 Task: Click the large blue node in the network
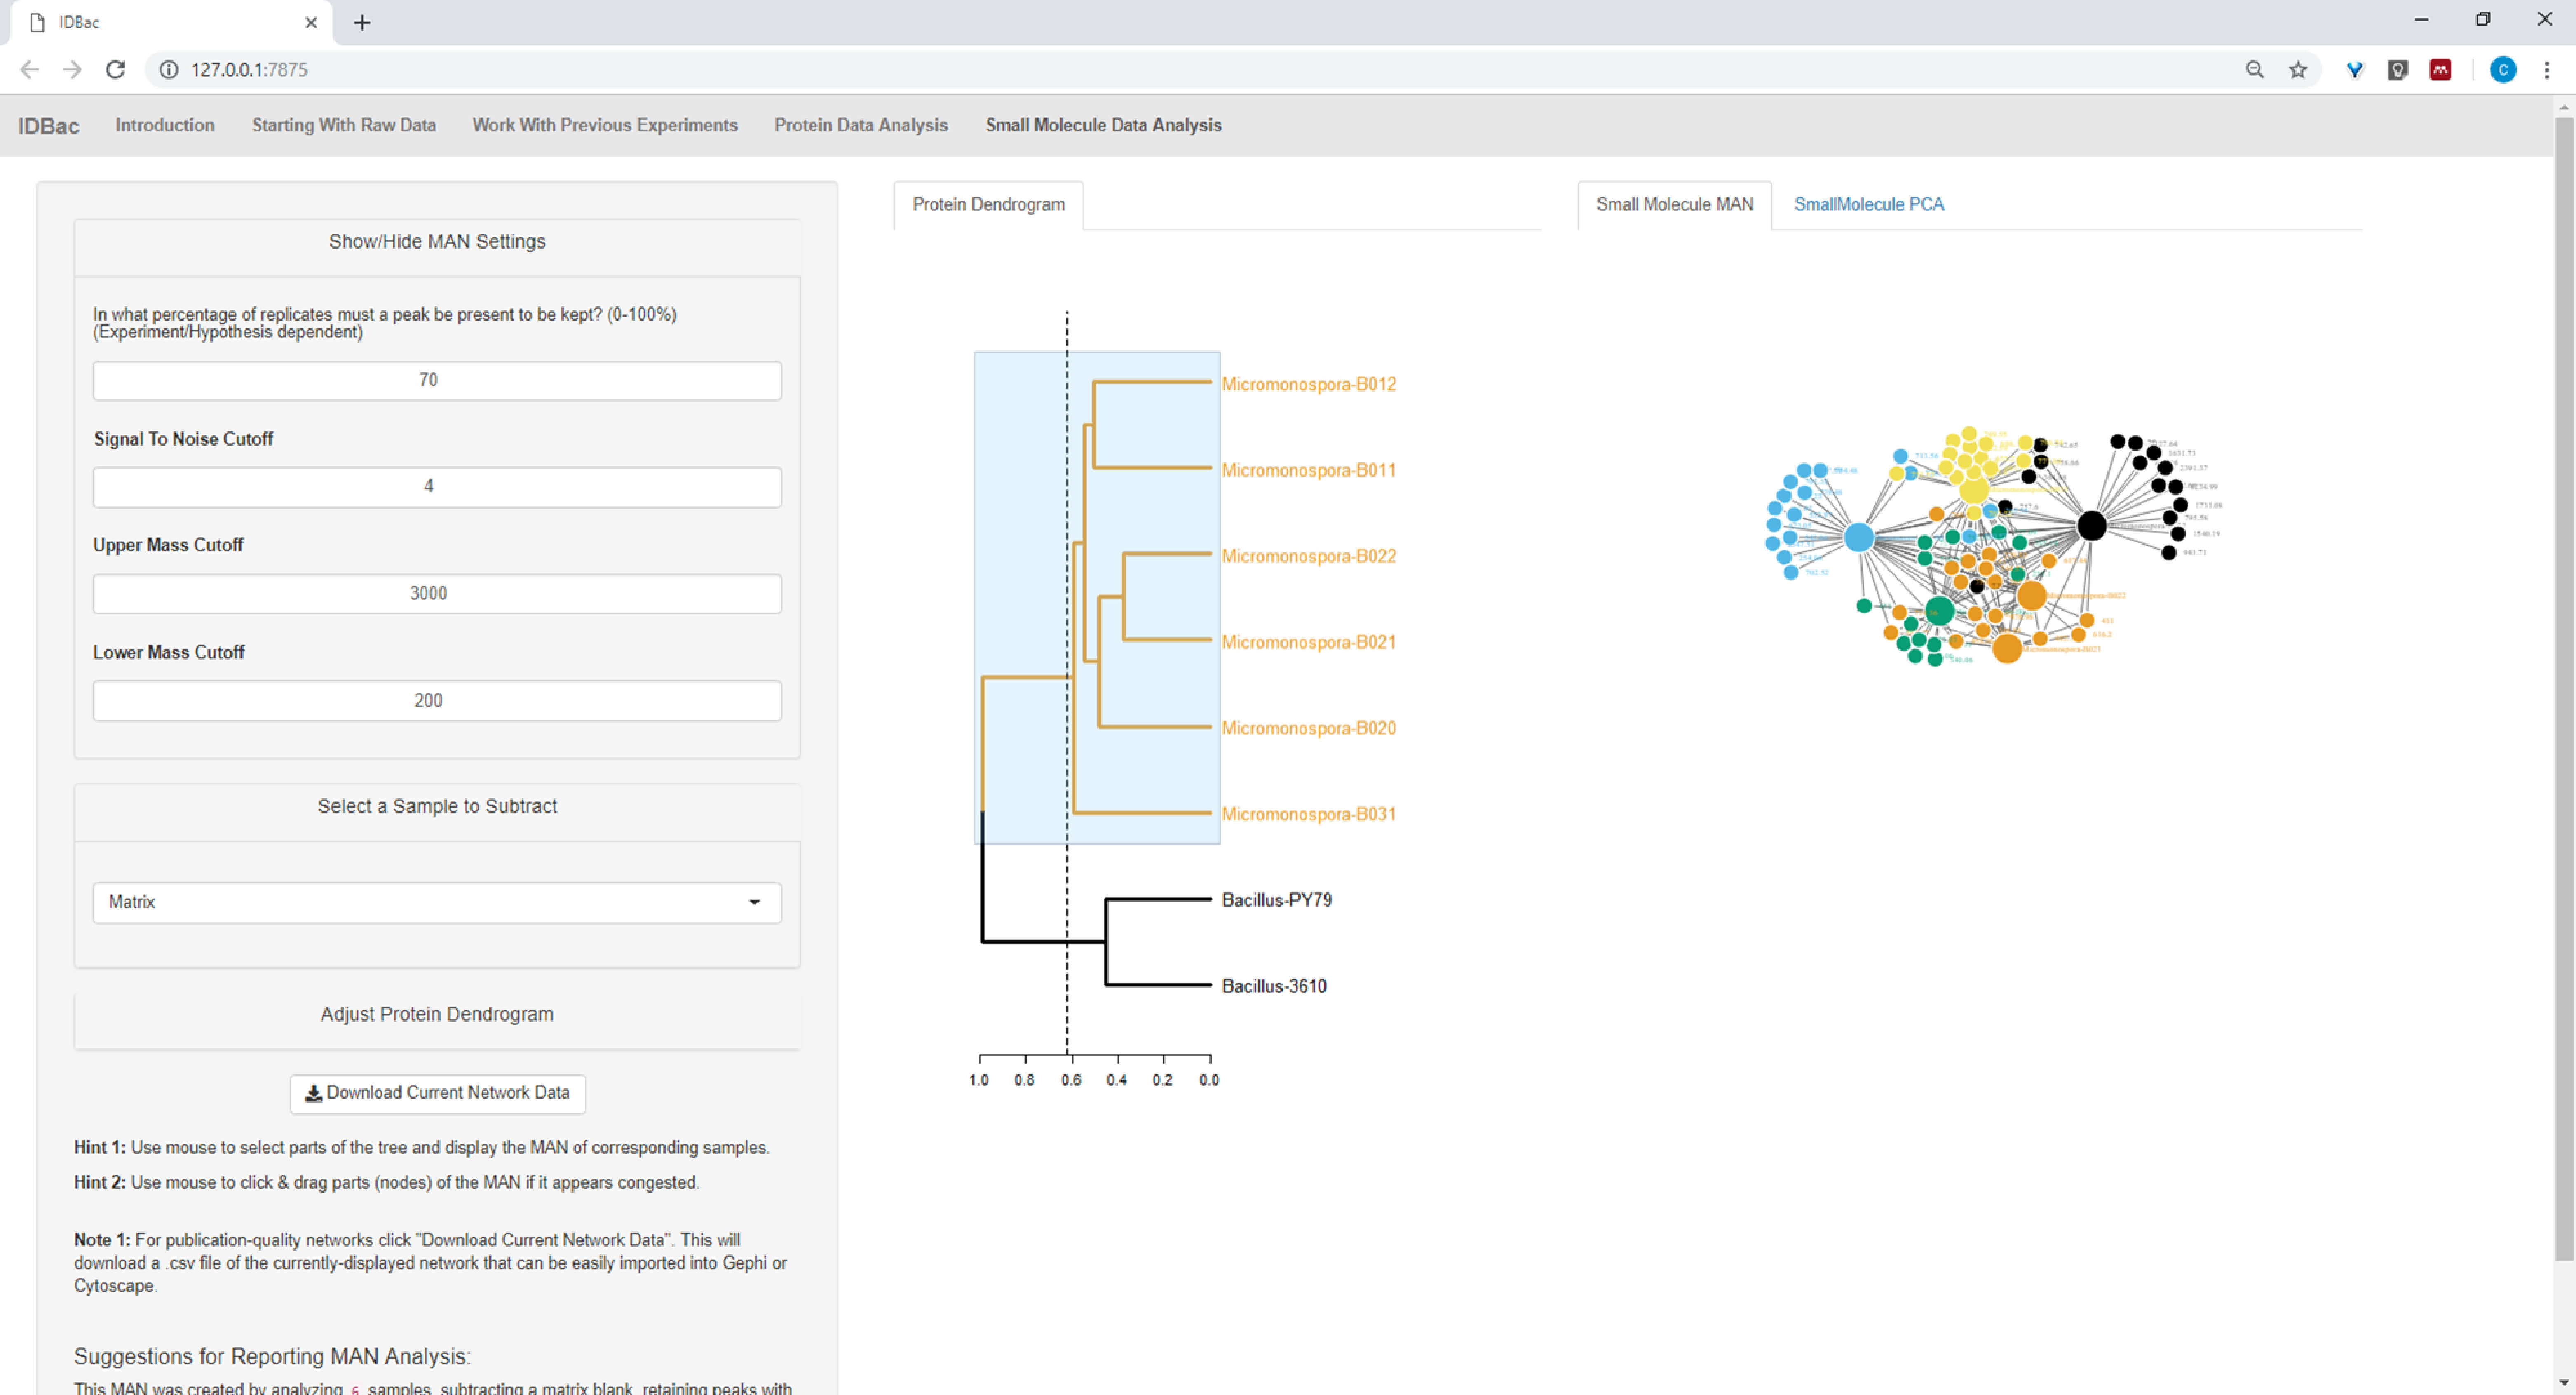click(1858, 537)
